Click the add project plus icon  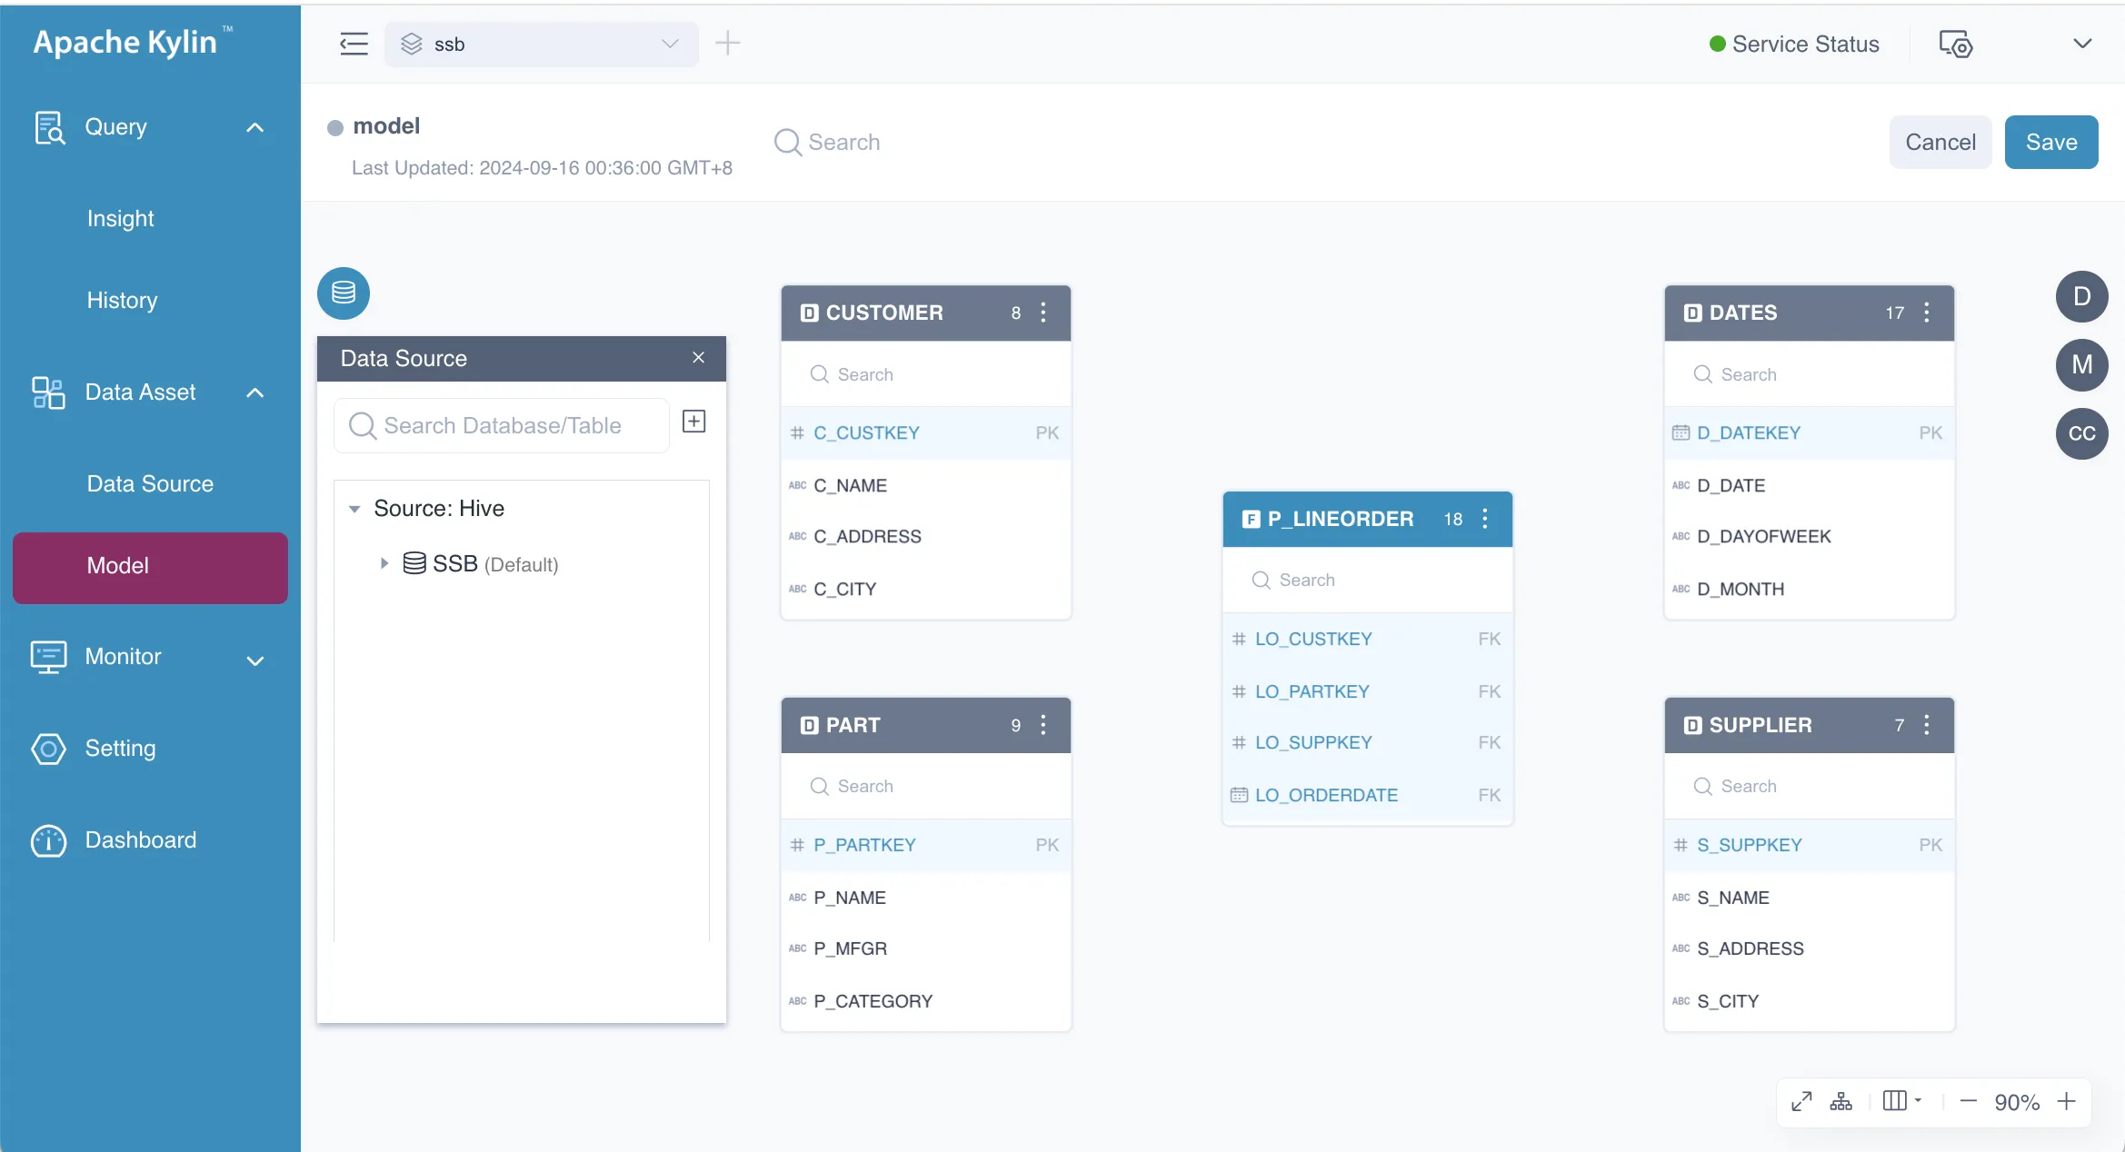pyautogui.click(x=727, y=43)
